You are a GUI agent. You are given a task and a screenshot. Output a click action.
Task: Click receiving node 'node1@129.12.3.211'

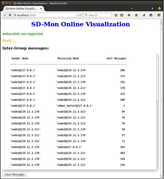(71, 153)
